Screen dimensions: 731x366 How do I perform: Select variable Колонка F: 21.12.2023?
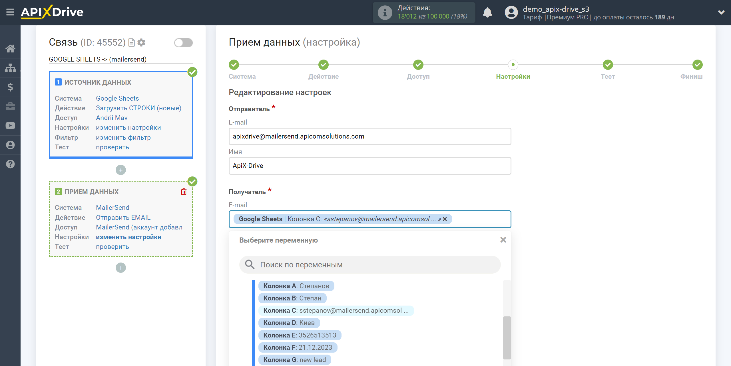(298, 347)
